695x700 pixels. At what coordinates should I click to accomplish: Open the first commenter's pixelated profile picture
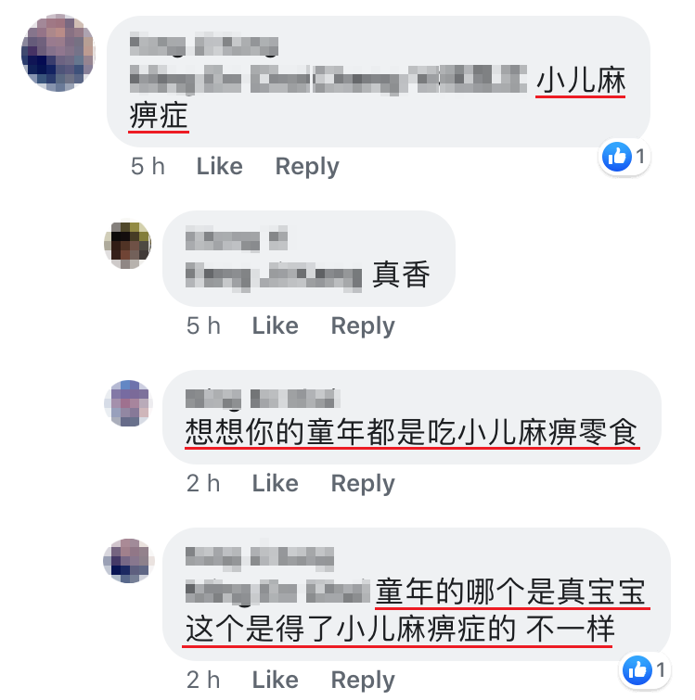tap(58, 53)
